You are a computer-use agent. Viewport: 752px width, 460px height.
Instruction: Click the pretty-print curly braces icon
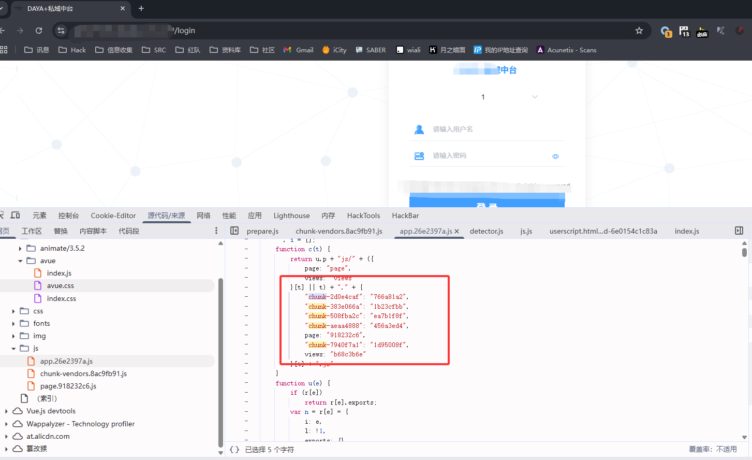tap(234, 450)
